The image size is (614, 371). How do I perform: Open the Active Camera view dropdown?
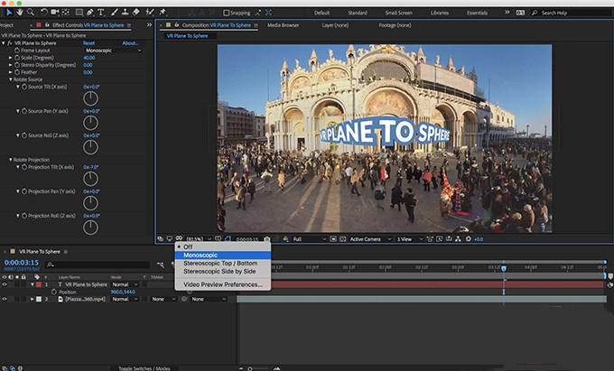[x=368, y=239]
